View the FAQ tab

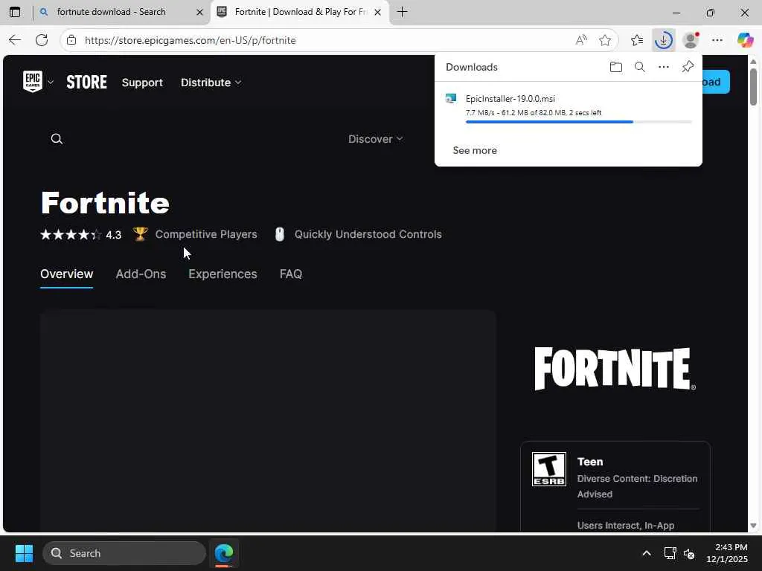291,274
